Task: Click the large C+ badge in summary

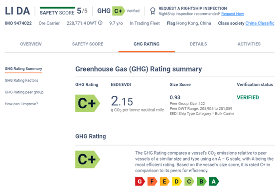Action: click(88, 103)
